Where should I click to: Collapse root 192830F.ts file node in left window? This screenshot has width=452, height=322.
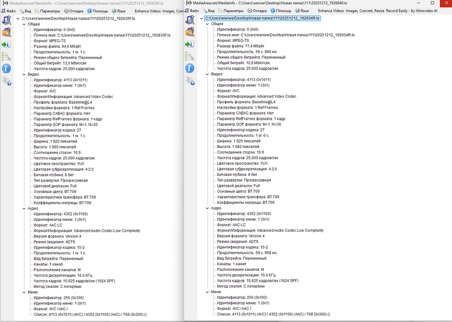18,19
